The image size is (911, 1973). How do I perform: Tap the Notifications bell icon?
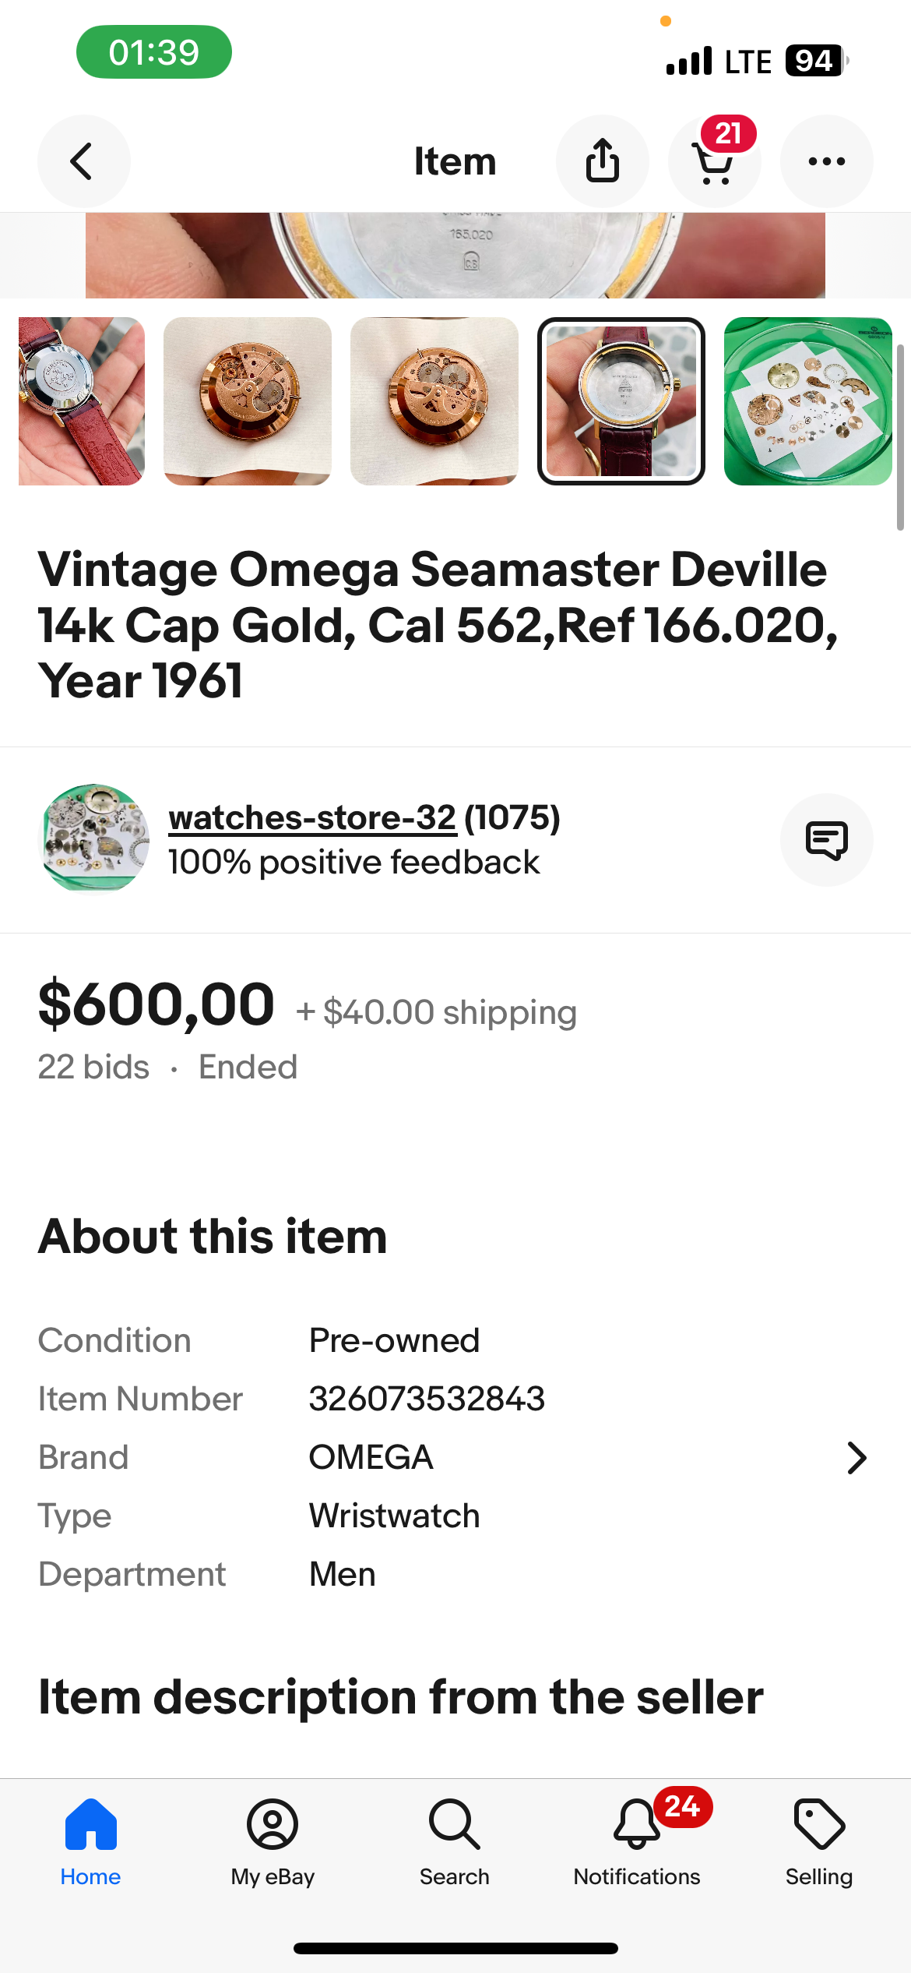[x=637, y=1825]
